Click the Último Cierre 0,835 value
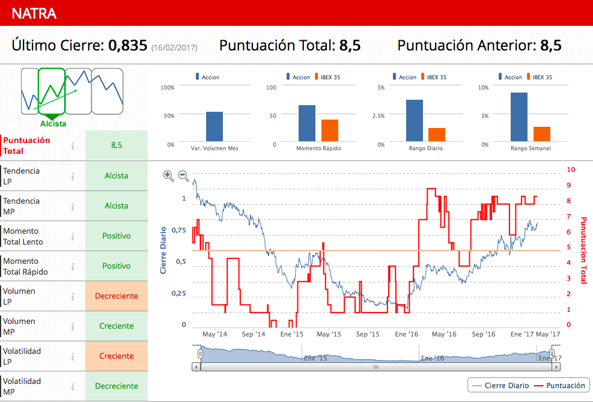The image size is (593, 402). pos(127,46)
